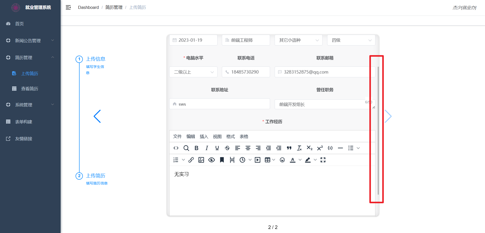The width and height of the screenshot is (485, 233).
Task: Toggle bold formatting
Action: pyautogui.click(x=197, y=148)
